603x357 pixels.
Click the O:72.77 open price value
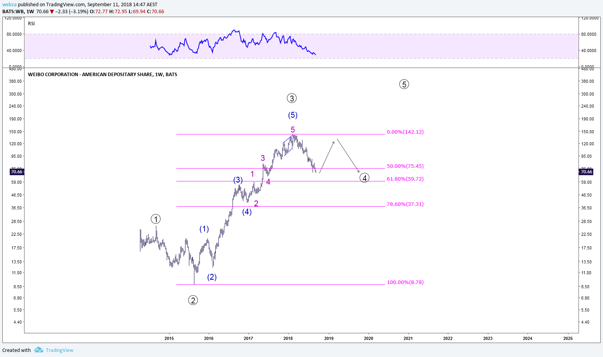(99, 12)
